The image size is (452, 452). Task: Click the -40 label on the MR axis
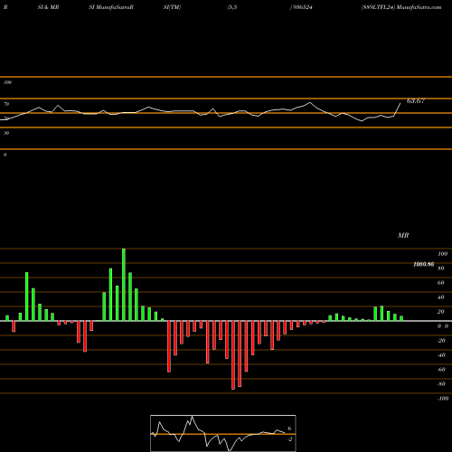click(x=441, y=355)
